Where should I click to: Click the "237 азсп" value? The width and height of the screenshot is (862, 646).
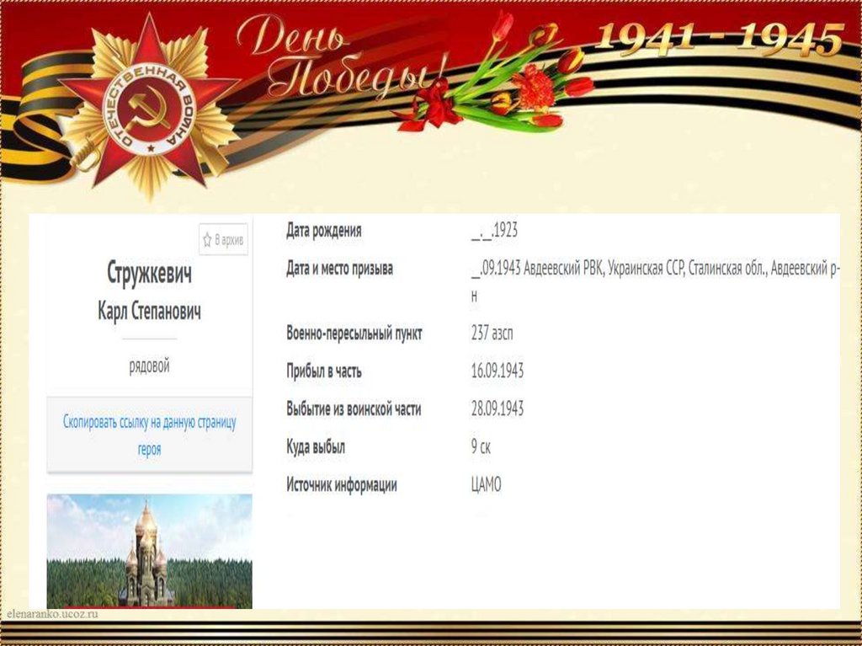pyautogui.click(x=492, y=333)
